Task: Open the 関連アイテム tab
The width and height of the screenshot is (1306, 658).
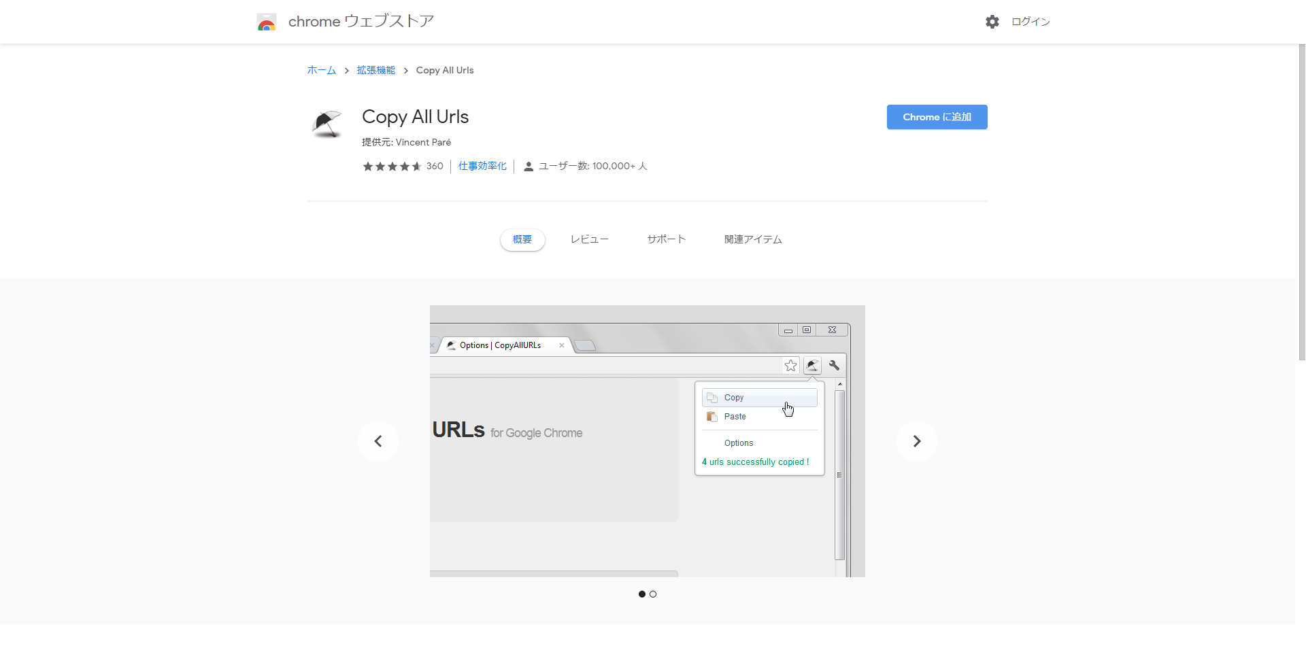Action: (753, 239)
